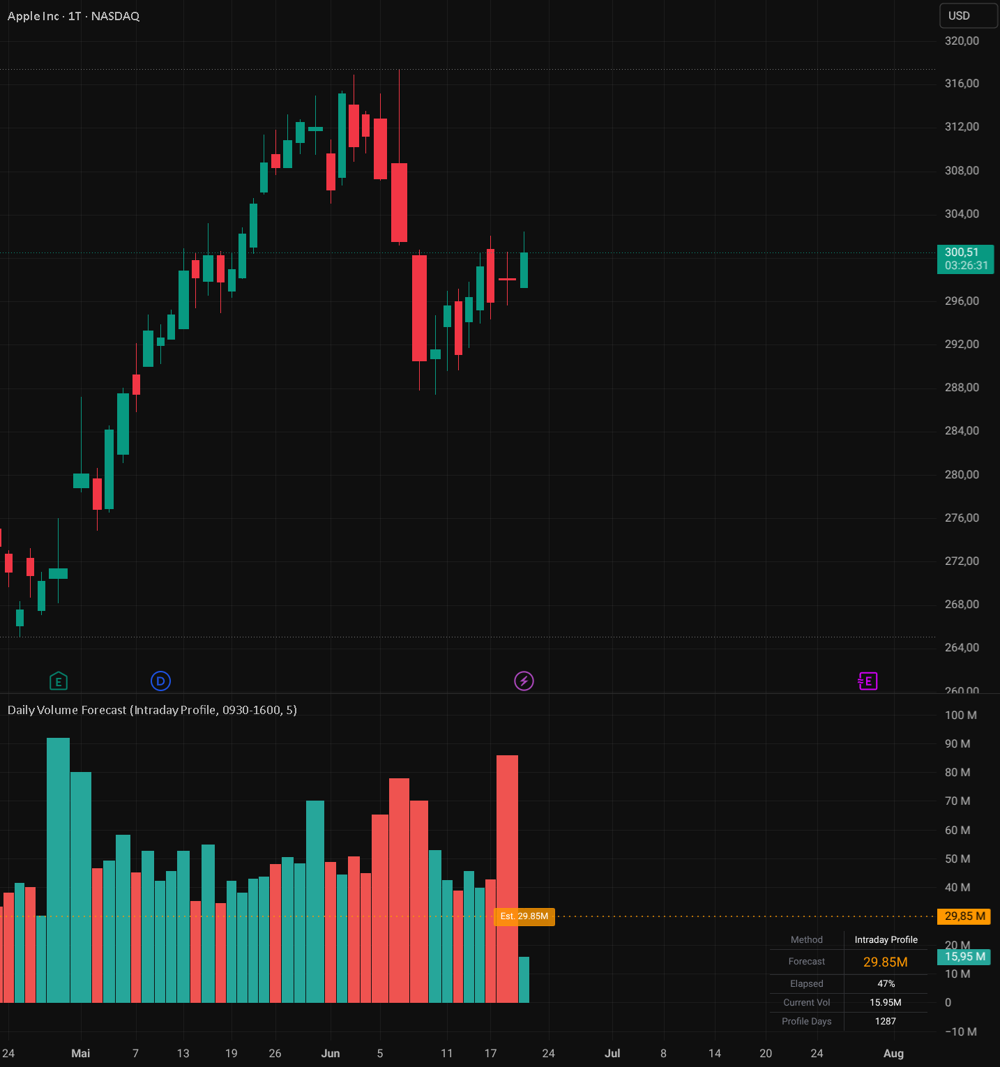Open the purple lightning news event icon
This screenshot has height=1067, width=1000.
pyautogui.click(x=524, y=681)
